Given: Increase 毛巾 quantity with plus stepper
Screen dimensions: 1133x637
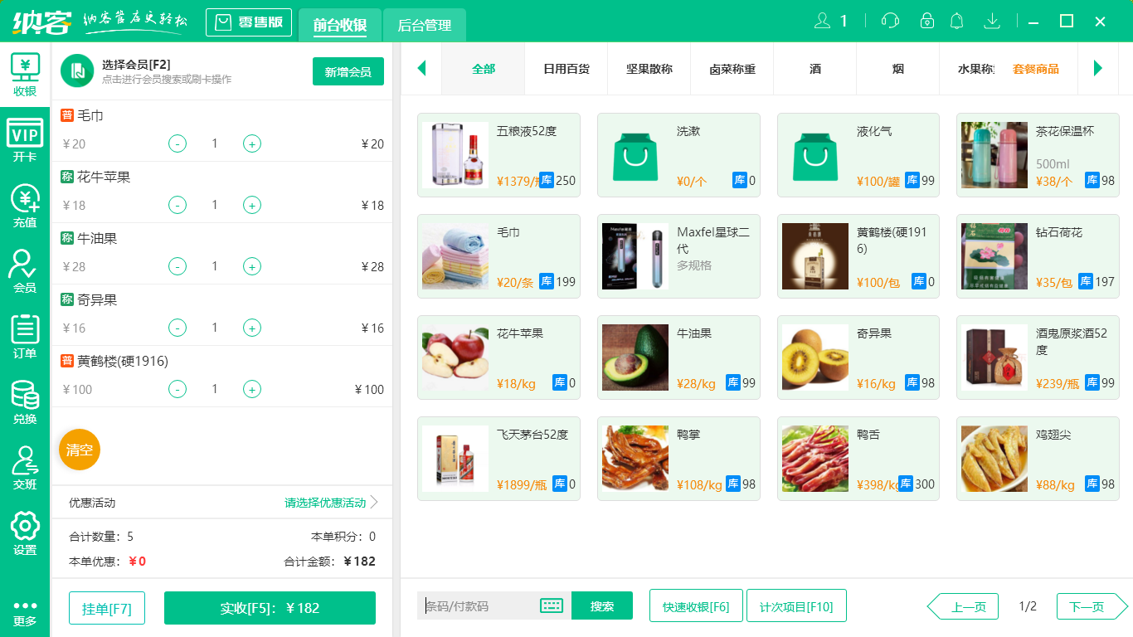Looking at the screenshot, I should click(251, 143).
